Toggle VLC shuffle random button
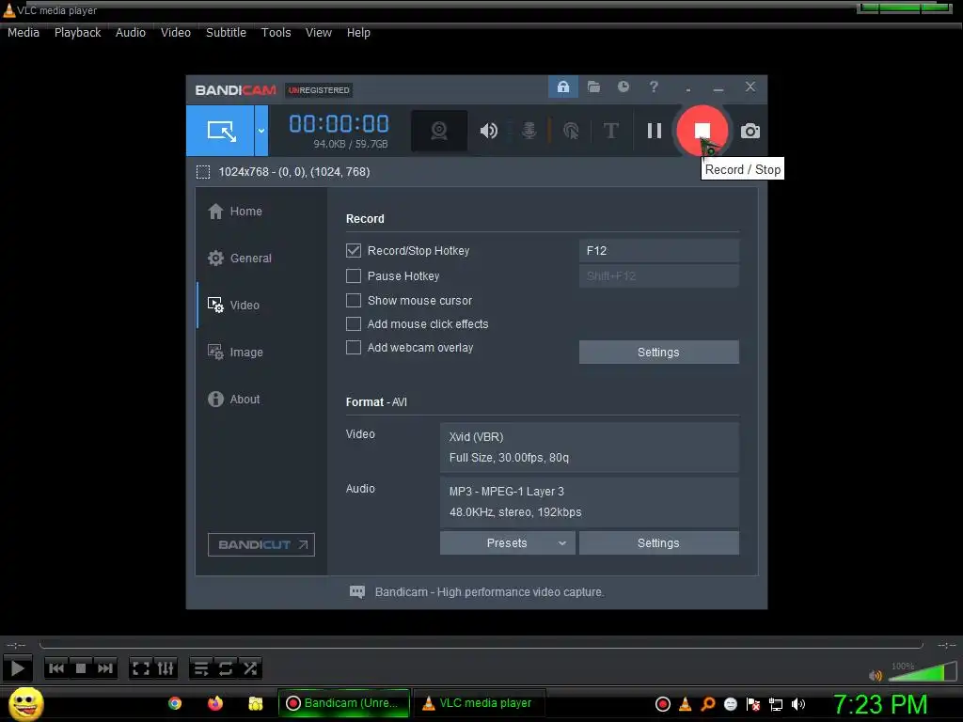The height and width of the screenshot is (722, 963). [x=250, y=668]
